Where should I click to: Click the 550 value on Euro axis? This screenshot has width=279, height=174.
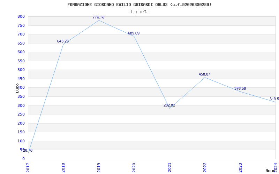tap(21, 61)
